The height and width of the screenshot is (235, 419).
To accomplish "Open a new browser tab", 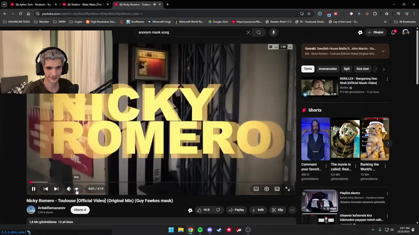I will [x=168, y=5].
